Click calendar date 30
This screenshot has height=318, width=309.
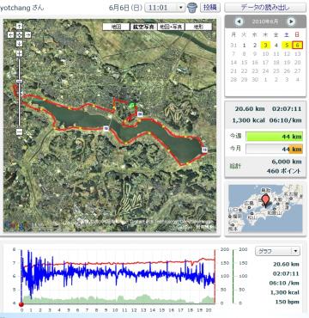click(x=255, y=79)
